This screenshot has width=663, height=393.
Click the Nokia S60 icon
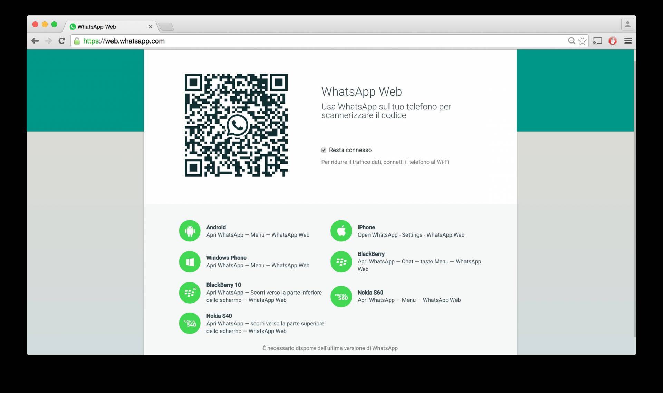click(341, 296)
